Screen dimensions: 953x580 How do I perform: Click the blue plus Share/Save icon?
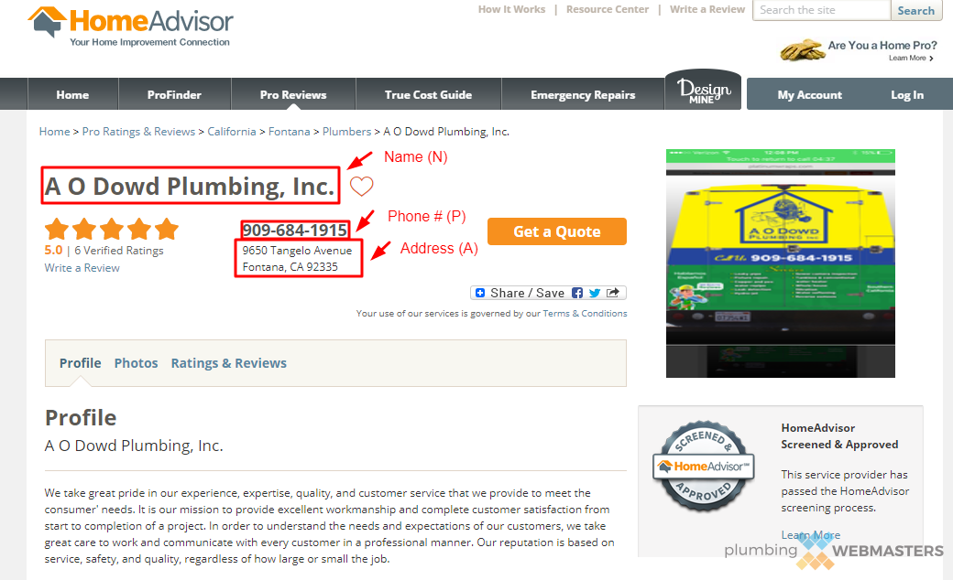(479, 293)
